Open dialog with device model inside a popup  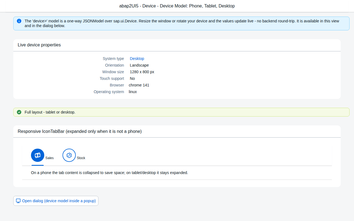[56, 201]
